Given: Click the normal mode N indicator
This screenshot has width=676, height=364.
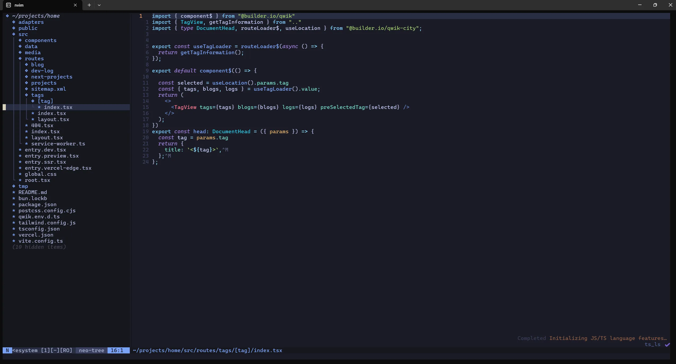Looking at the screenshot, I should click(6, 350).
